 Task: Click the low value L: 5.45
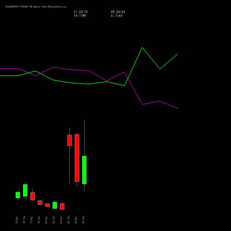(117, 16)
